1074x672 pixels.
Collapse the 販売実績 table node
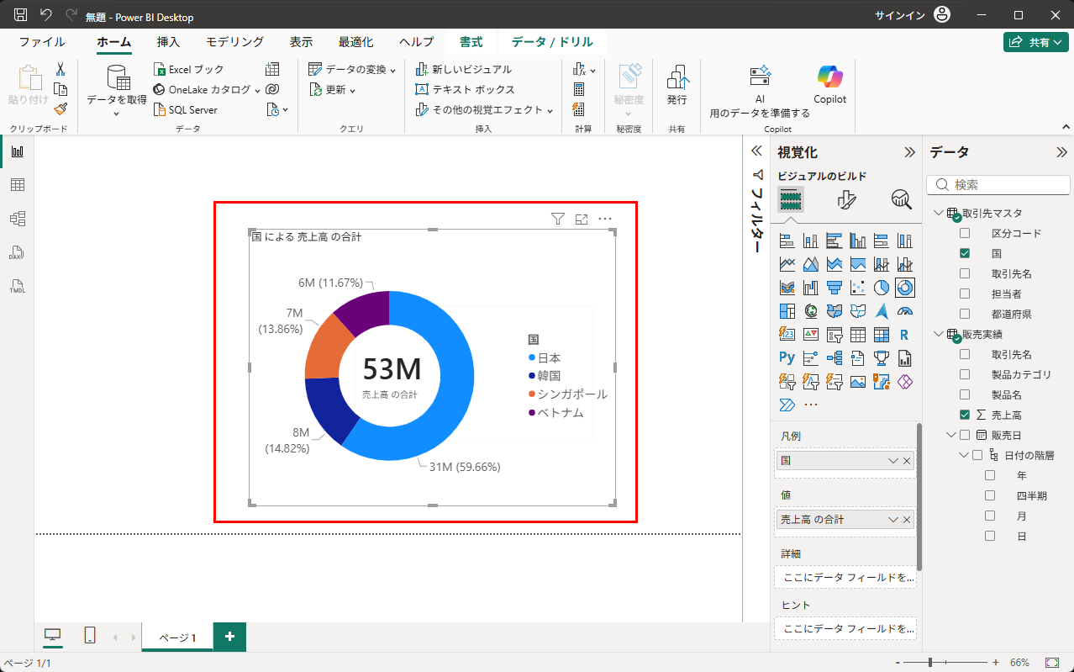coord(938,334)
